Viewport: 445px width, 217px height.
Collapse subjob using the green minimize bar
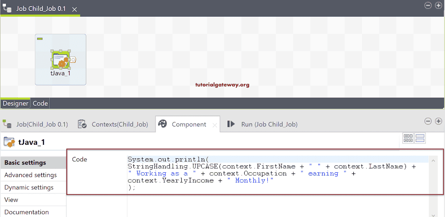pos(40,39)
